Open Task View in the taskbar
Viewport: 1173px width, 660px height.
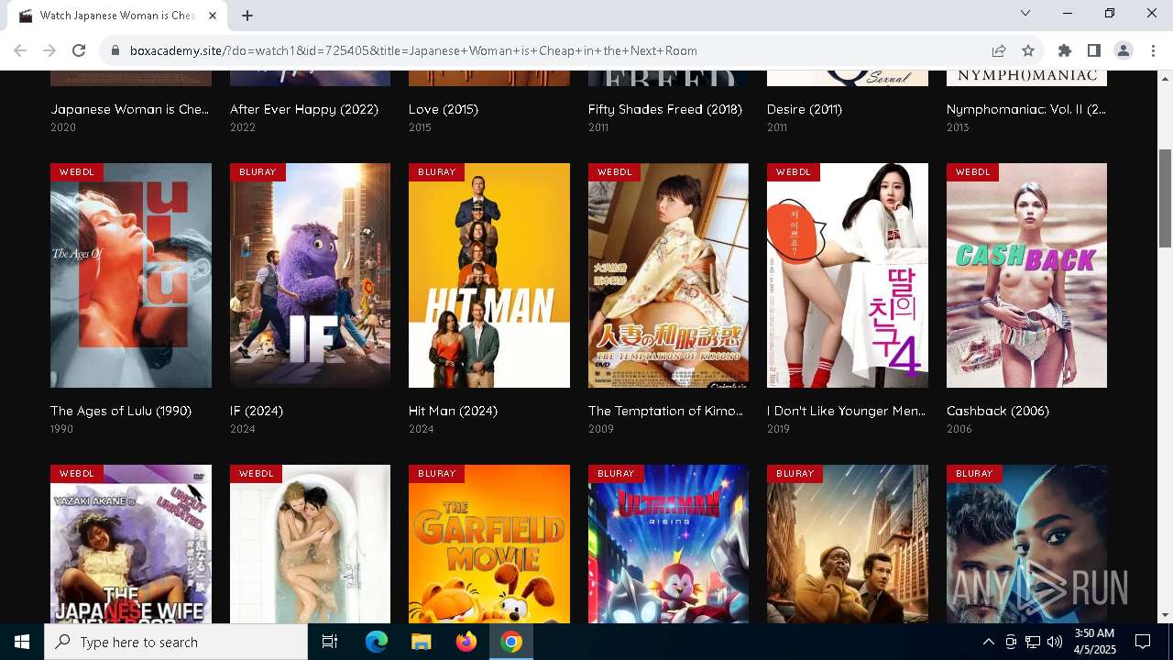330,642
